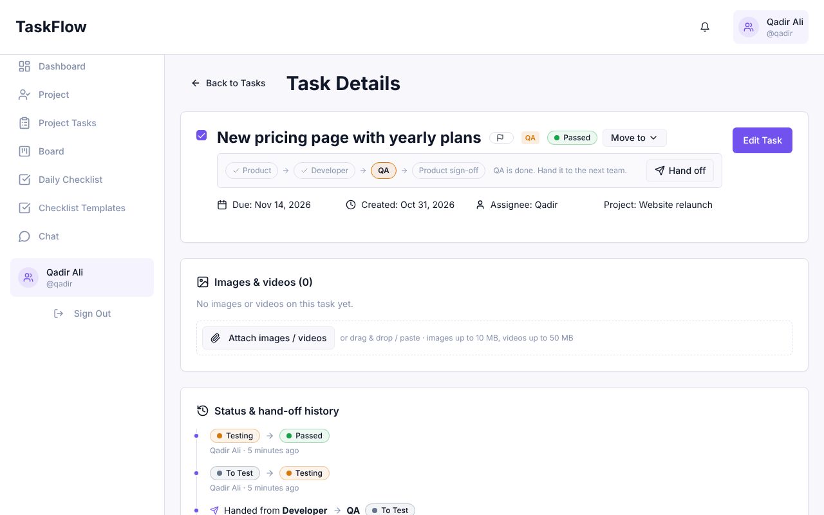Open Project Tasks from sidebar
The width and height of the screenshot is (824, 515).
click(x=82, y=123)
